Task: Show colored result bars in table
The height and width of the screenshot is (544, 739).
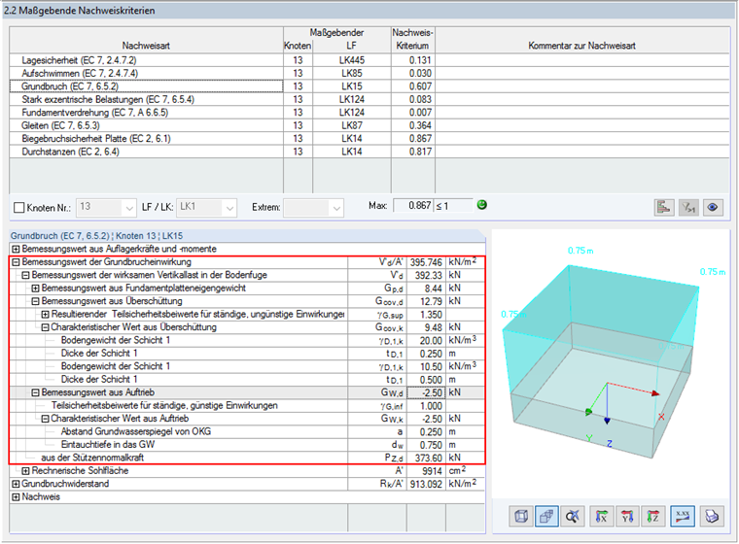Action: click(664, 207)
